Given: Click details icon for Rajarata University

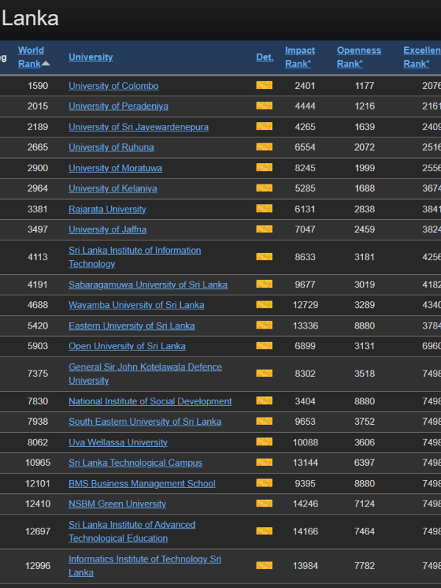Looking at the screenshot, I should coord(264,209).
